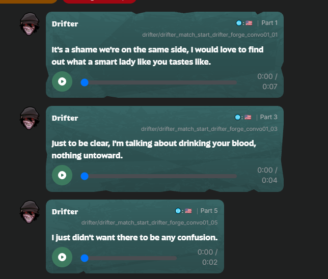Click the file path ending convo01_05
The width and height of the screenshot is (328, 279).
(x=149, y=222)
